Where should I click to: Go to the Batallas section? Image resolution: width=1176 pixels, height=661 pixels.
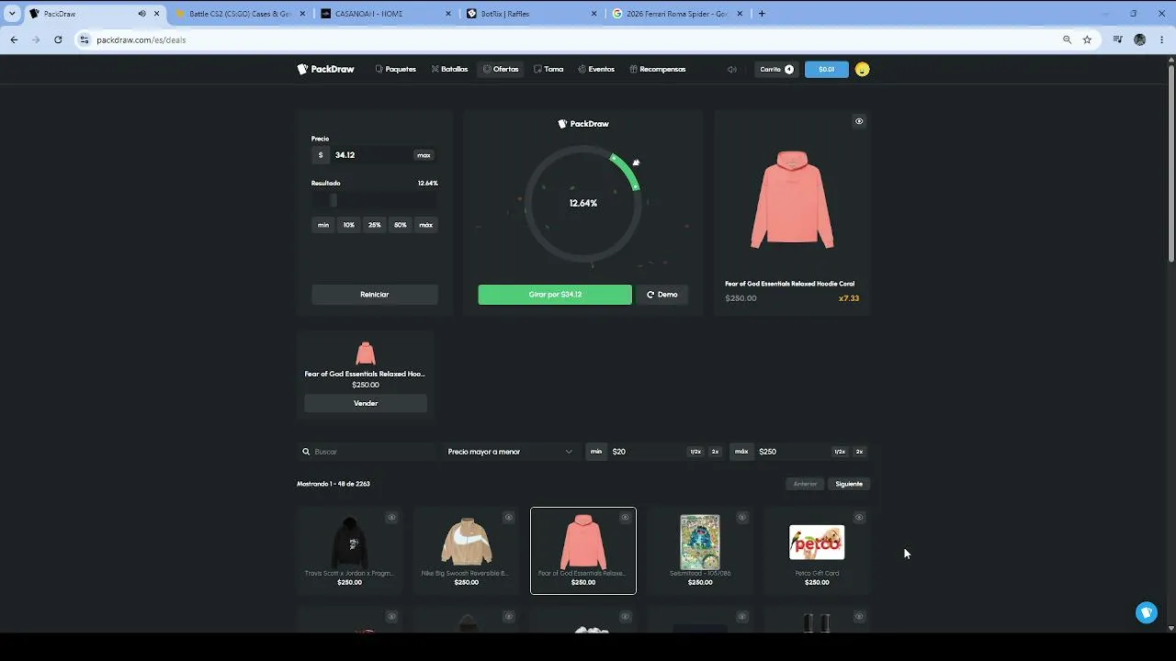[x=449, y=69]
